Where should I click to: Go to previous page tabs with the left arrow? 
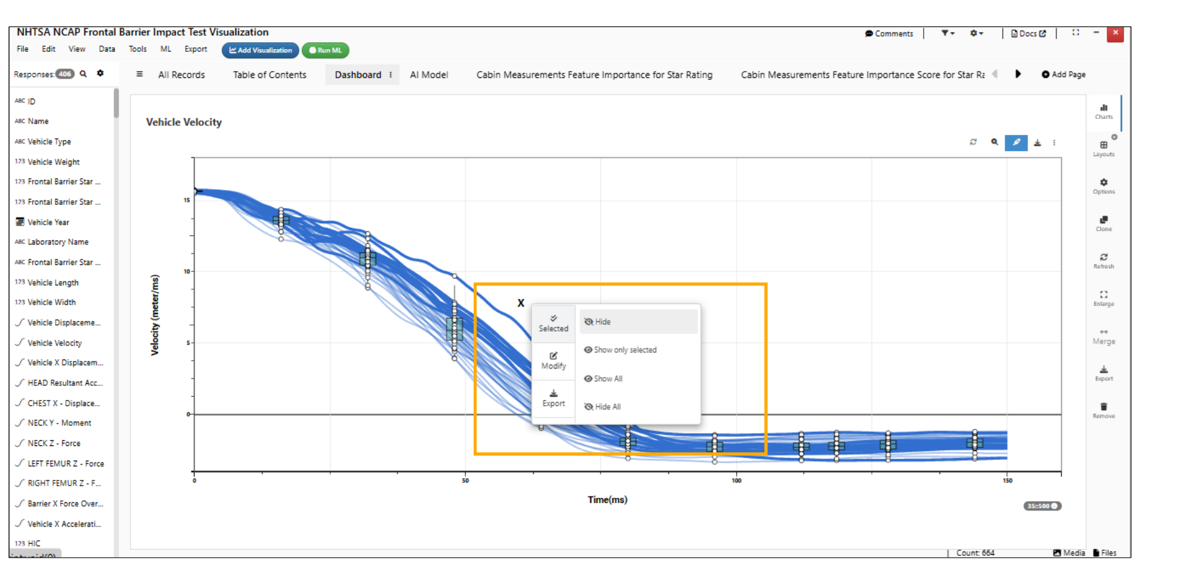click(x=995, y=74)
